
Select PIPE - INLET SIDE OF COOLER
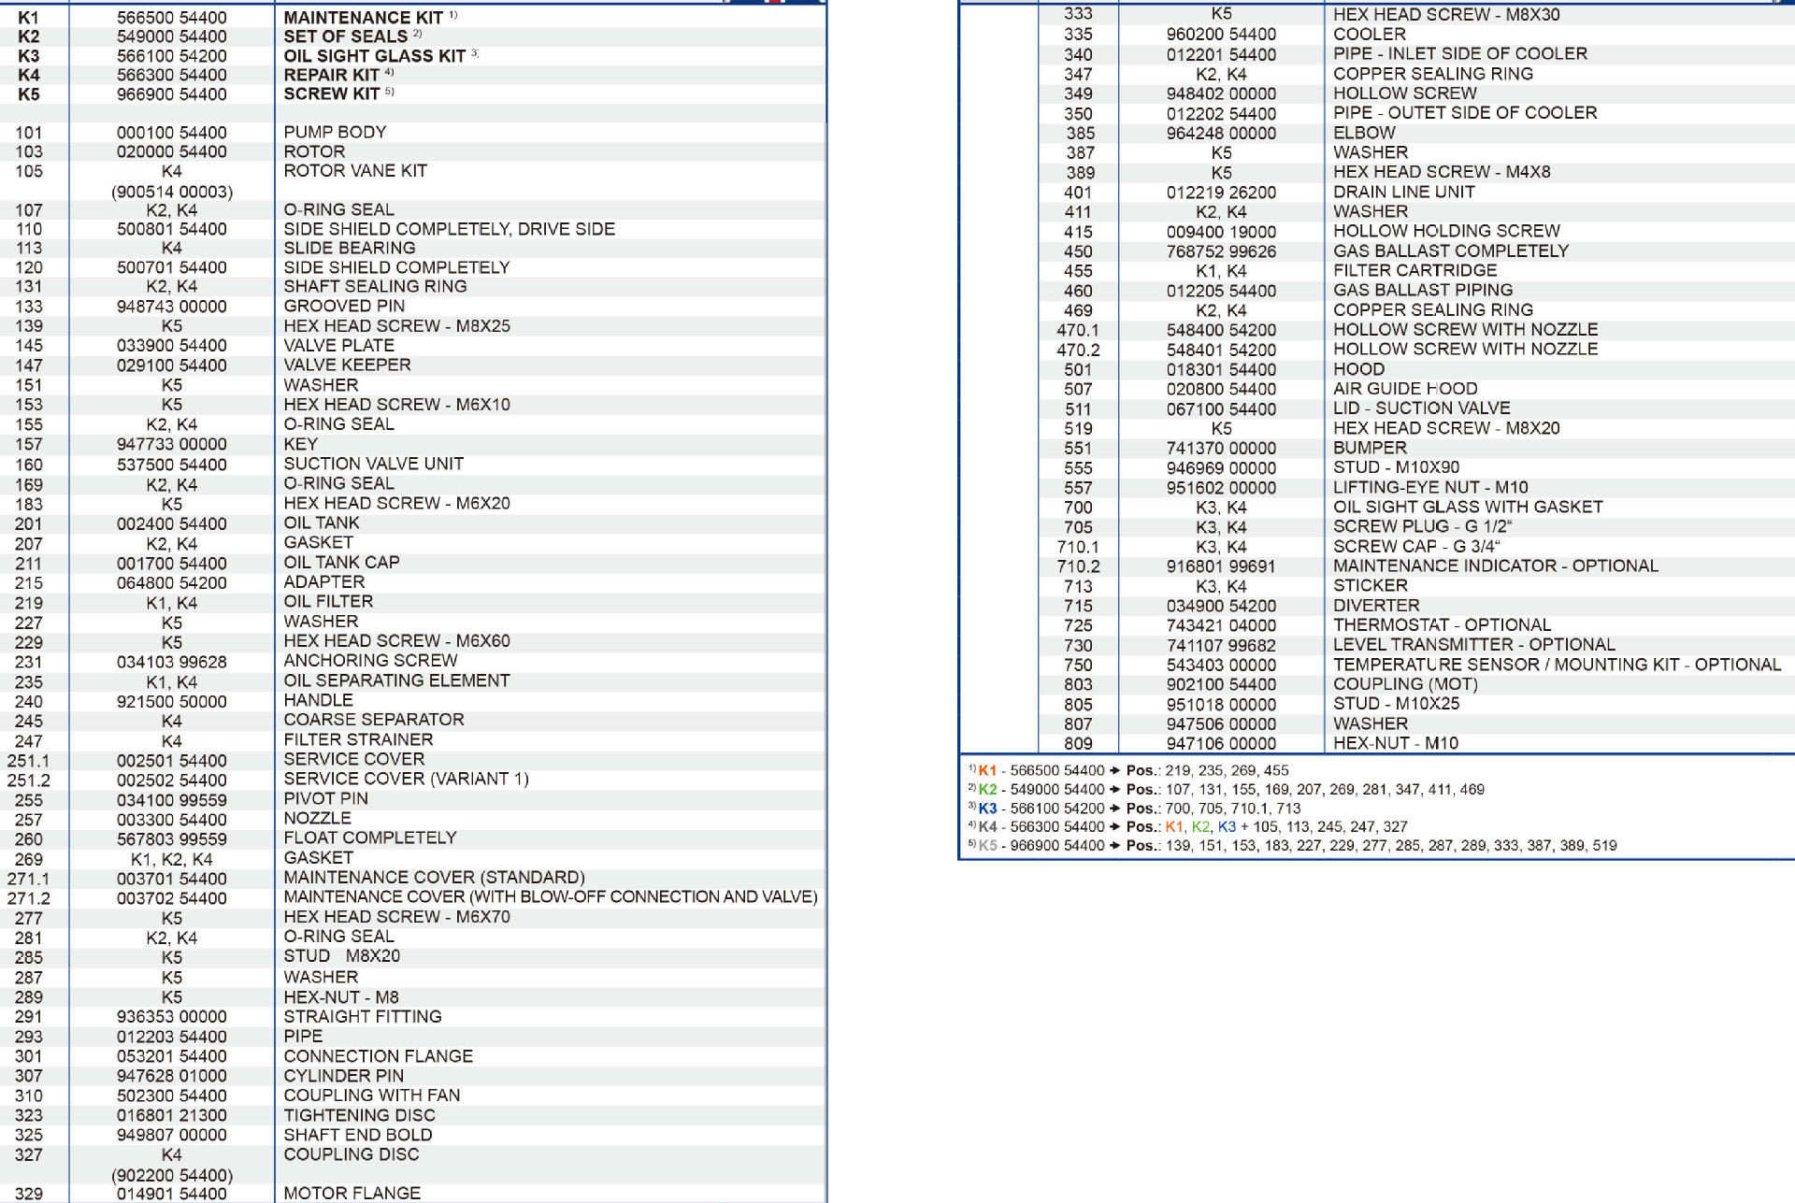click(1460, 54)
